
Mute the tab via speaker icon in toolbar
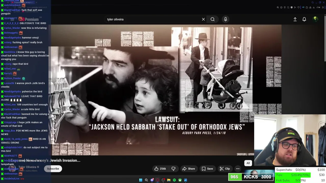coord(303,7)
